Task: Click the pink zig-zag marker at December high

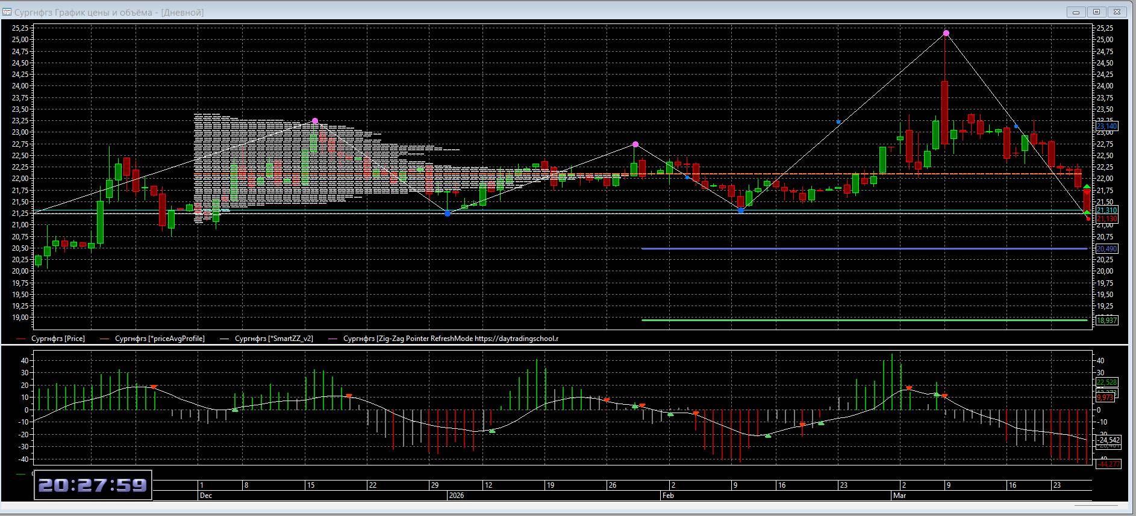Action: 315,121
